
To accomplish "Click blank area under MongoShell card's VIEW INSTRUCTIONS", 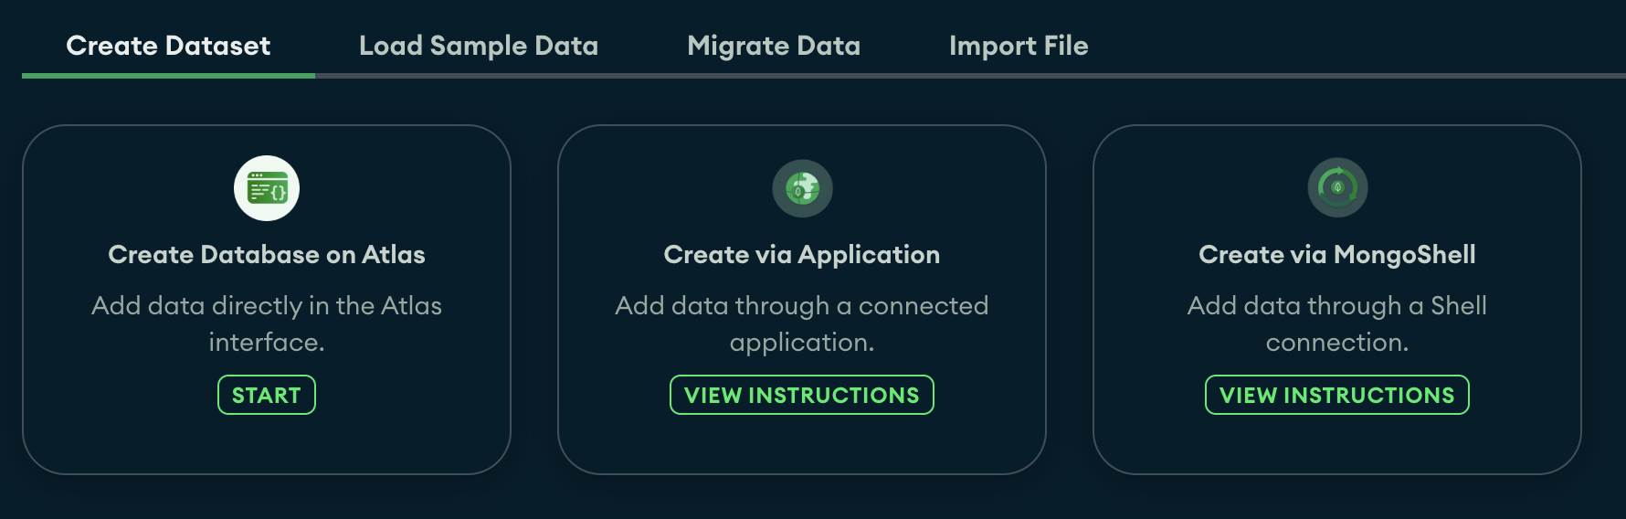I will point(1337,444).
